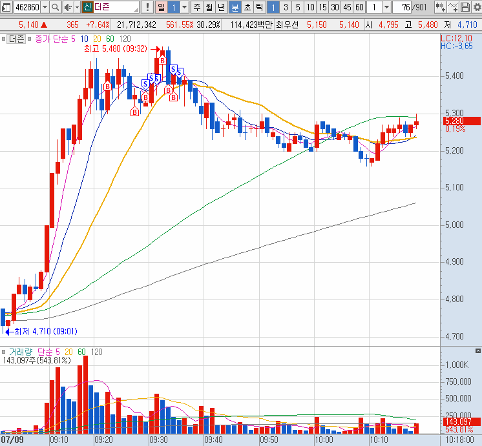Toggle the 더존 price series checkbox

pyautogui.click(x=5, y=39)
